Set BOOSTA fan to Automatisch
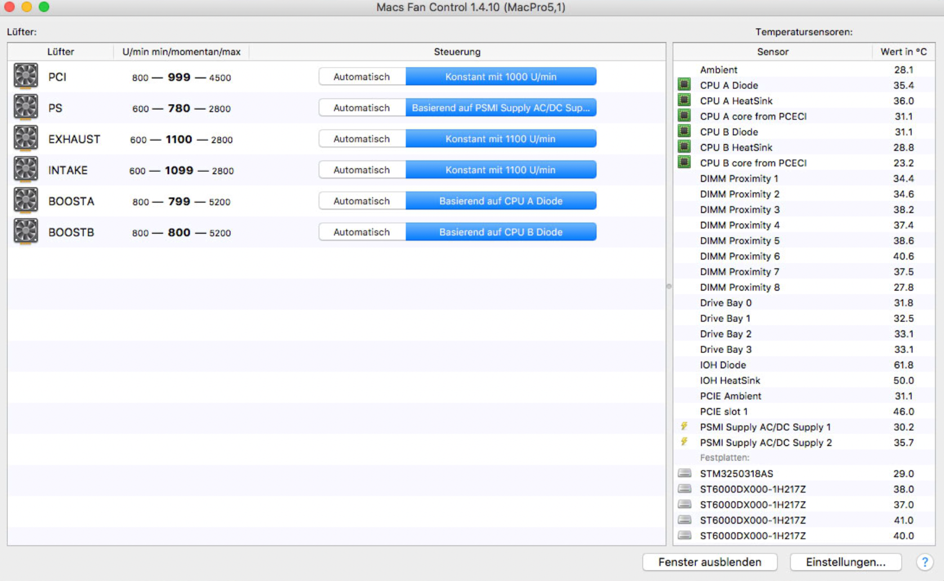 pos(362,201)
